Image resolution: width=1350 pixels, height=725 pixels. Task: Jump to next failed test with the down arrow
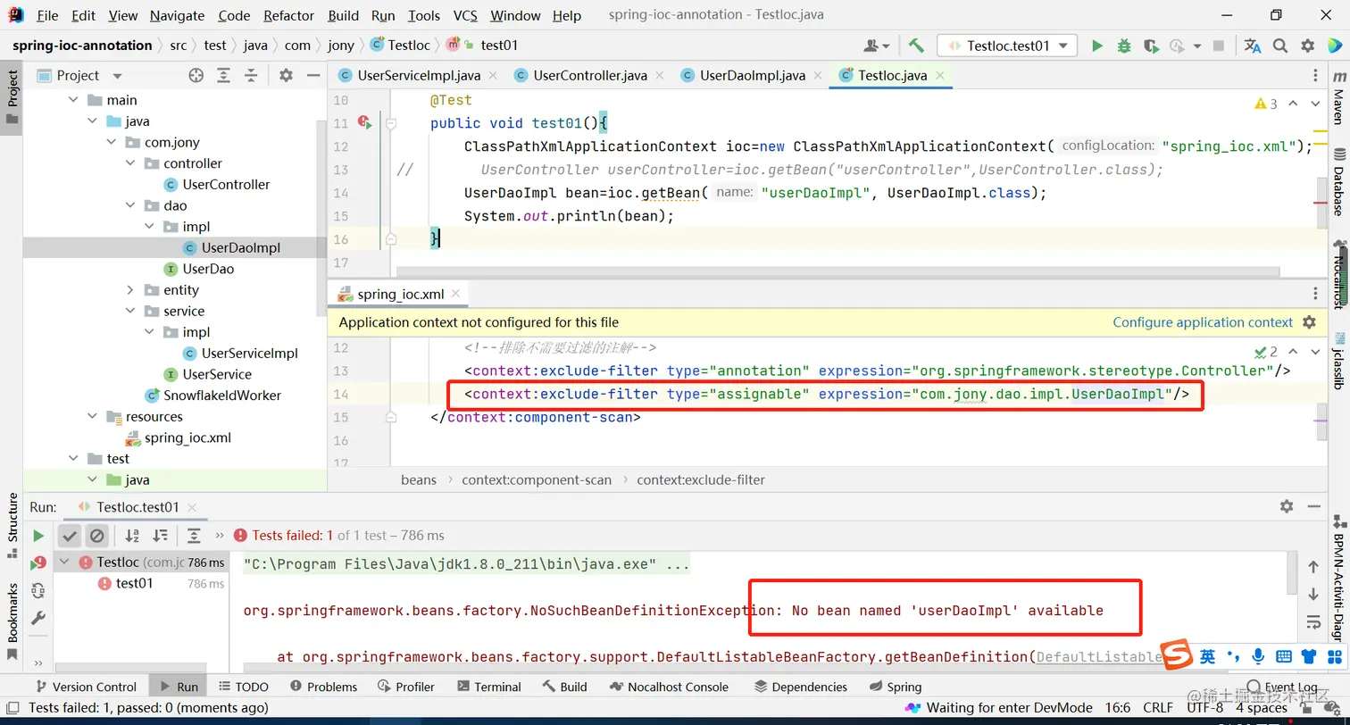(x=1313, y=595)
